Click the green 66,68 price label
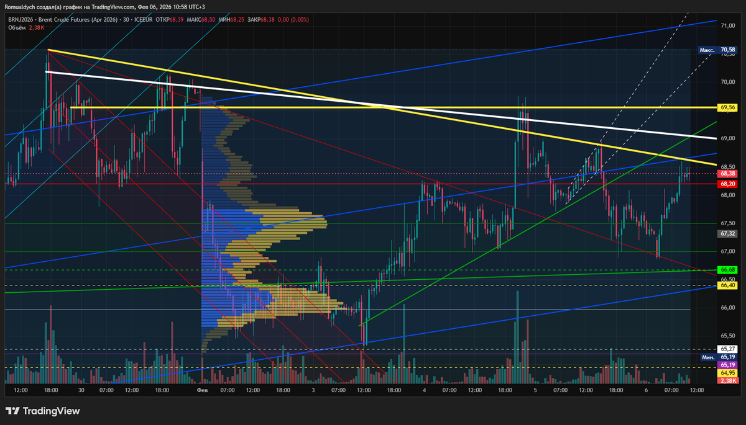The height and width of the screenshot is (425, 746). [728, 270]
